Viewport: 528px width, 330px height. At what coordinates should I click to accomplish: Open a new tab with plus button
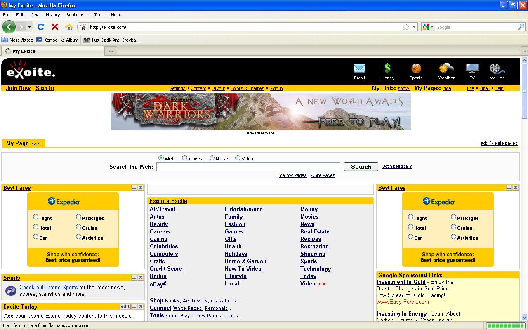pos(111,51)
